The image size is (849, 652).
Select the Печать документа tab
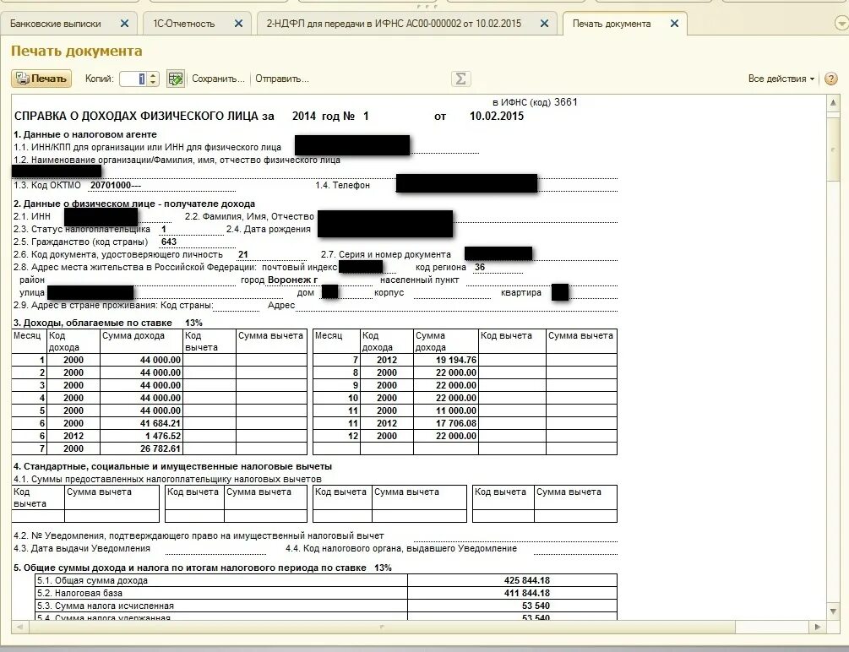(612, 24)
